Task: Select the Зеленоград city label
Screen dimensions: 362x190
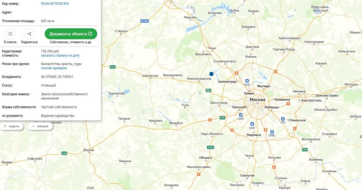Action: [x=227, y=82]
